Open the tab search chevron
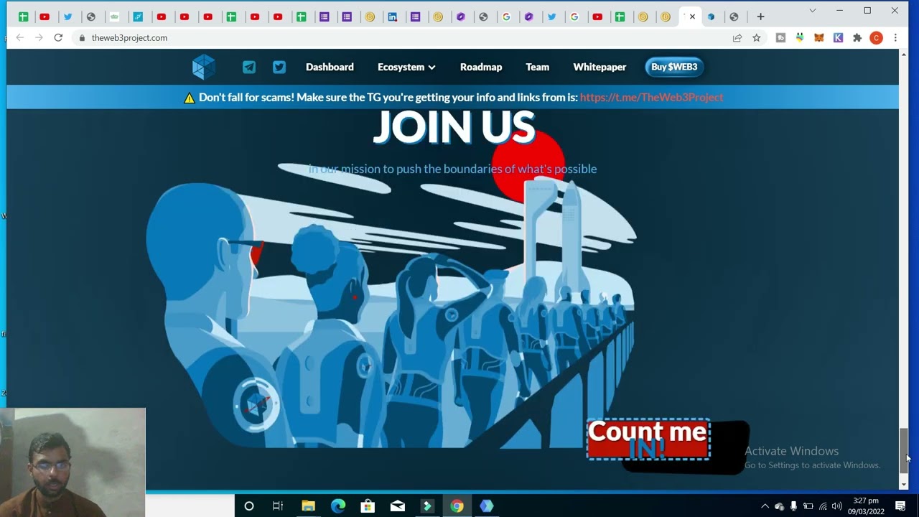 812,11
